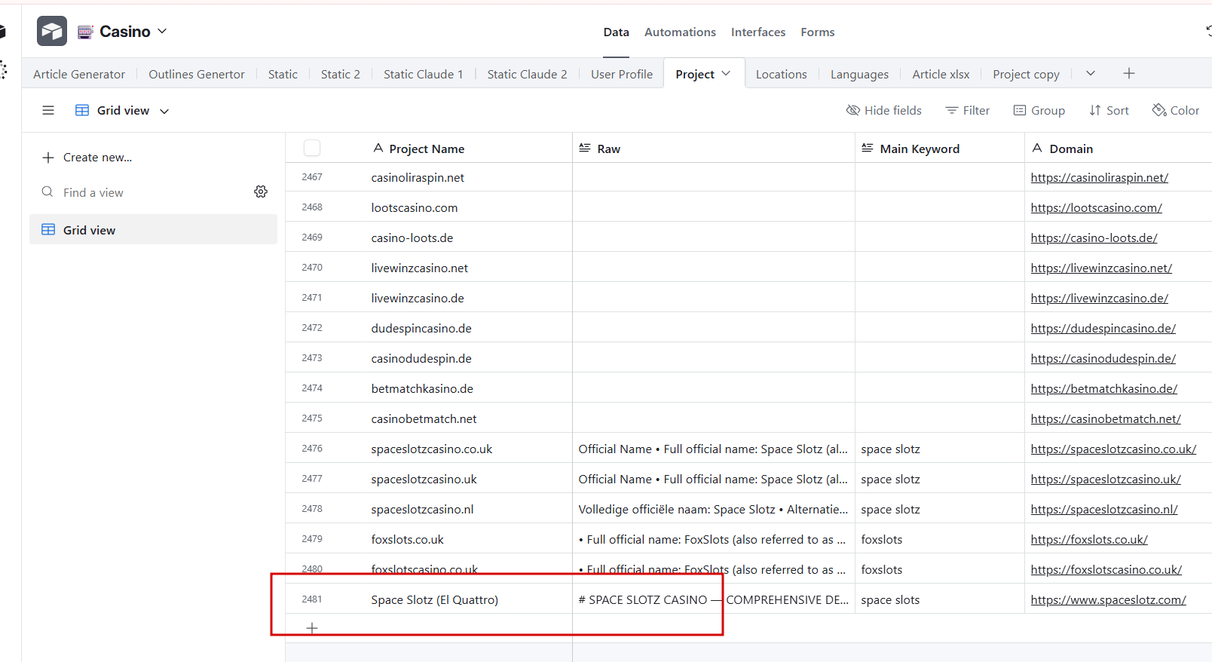Open view list settings gear icon

click(x=261, y=192)
